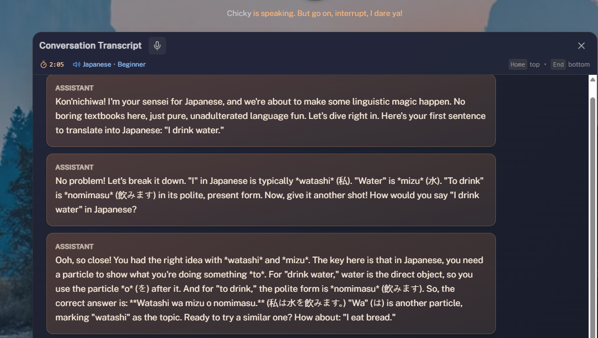The height and width of the screenshot is (338, 598).
Task: Click the "Chicky is speaking" status text
Action: coord(314,13)
